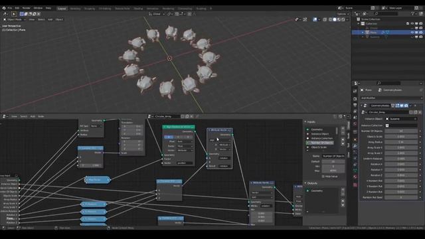Collapse the Inputs panel in node editor

pos(305,122)
